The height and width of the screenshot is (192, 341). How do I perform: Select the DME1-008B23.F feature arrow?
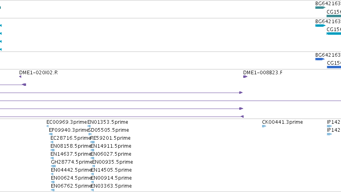(245, 77)
